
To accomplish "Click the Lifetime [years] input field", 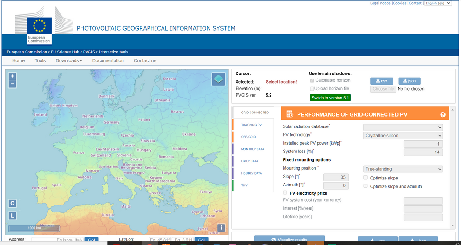I will (x=423, y=218).
